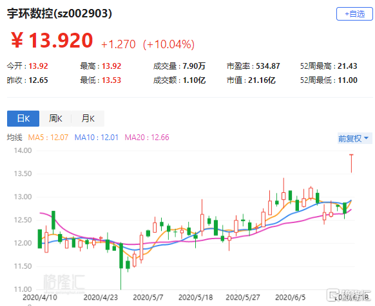
Task: Click the 均线 moving average label
Action: point(15,137)
